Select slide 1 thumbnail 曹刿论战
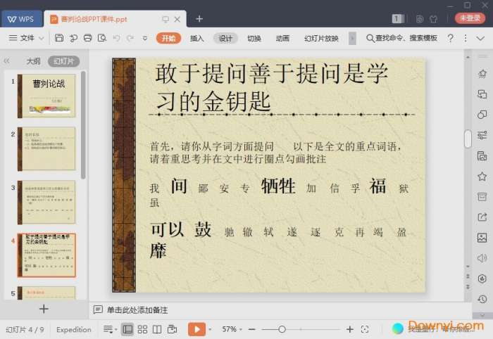The width and height of the screenshot is (493, 339). (x=46, y=96)
